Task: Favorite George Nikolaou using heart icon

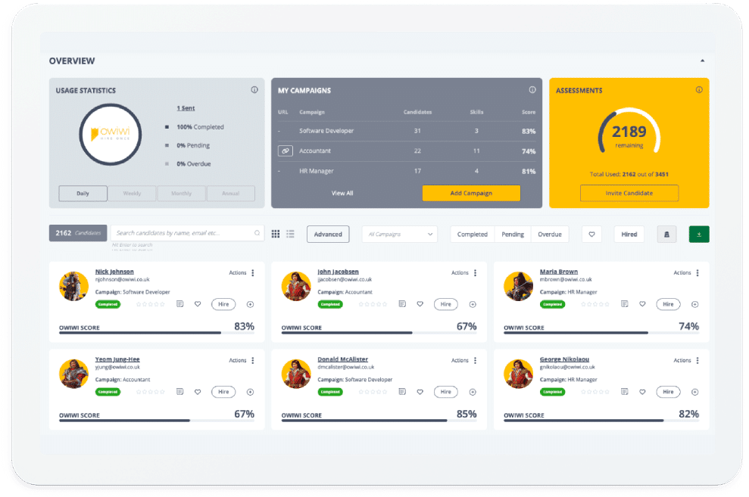Action: point(642,392)
